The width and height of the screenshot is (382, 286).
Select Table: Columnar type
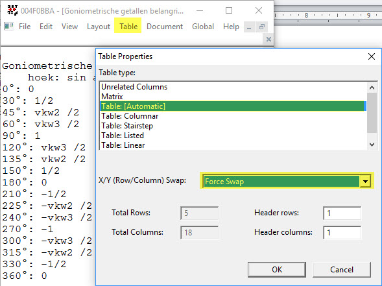(x=233, y=116)
